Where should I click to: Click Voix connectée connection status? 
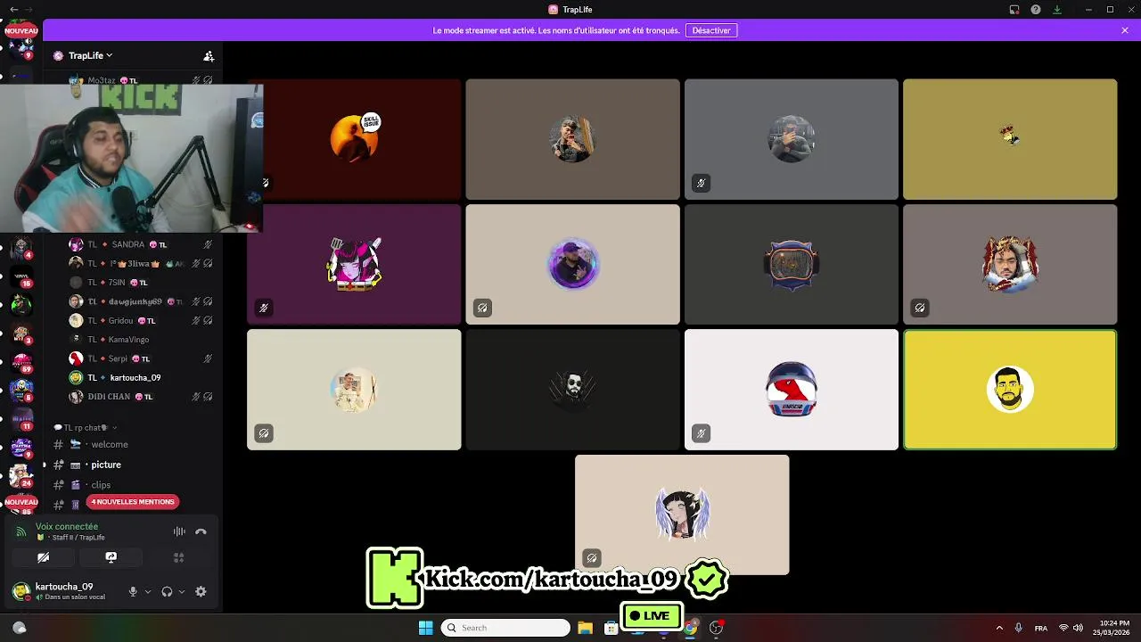67,527
